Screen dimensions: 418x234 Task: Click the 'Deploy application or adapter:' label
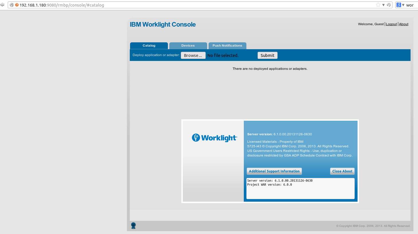pos(156,55)
